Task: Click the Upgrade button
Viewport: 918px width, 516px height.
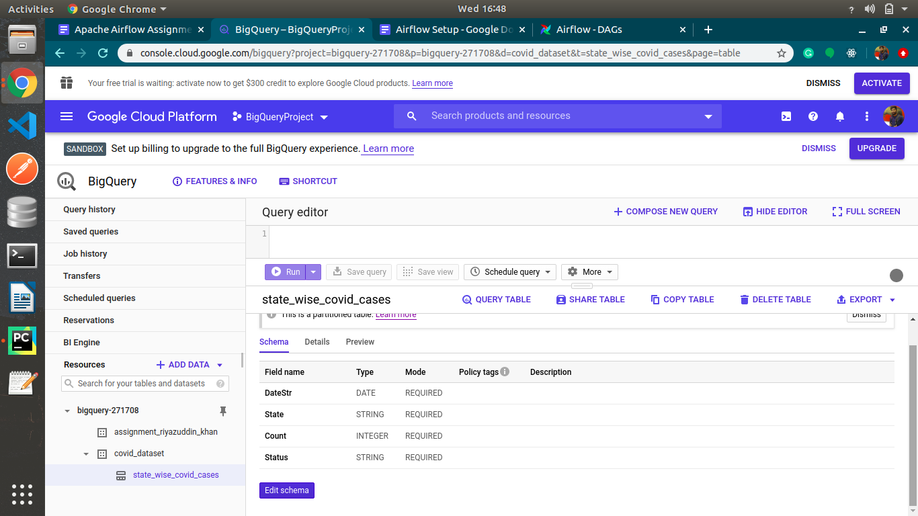Action: click(877, 148)
